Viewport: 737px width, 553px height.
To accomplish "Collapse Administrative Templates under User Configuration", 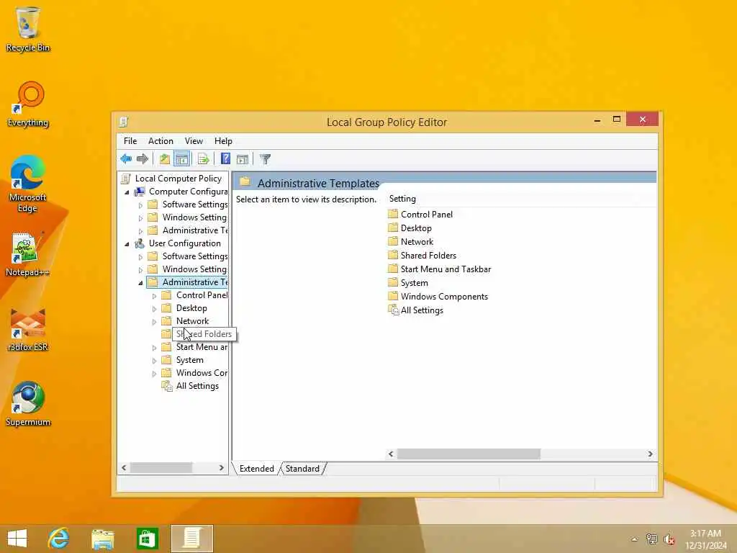I will point(140,282).
